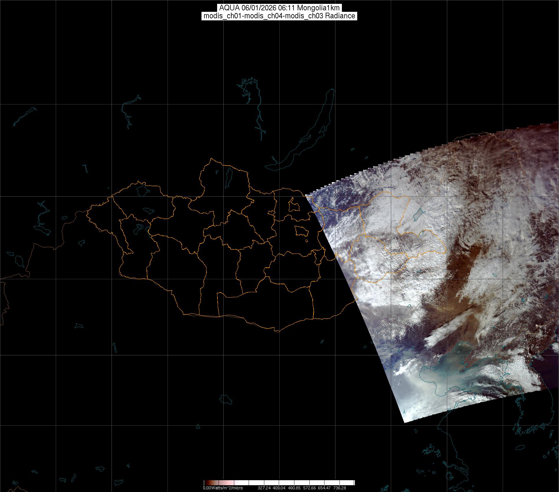The height and width of the screenshot is (492, 559).
Task: Click the 0.00Watts/m^2/micro colorbar label
Action: (223, 488)
